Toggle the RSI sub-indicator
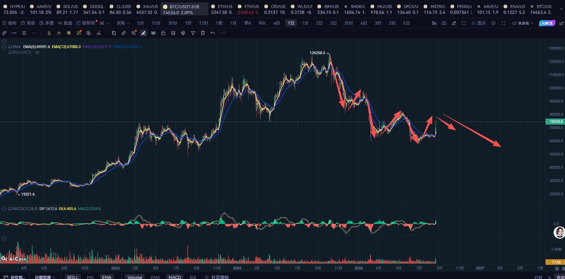565x279 pixels. point(193,277)
